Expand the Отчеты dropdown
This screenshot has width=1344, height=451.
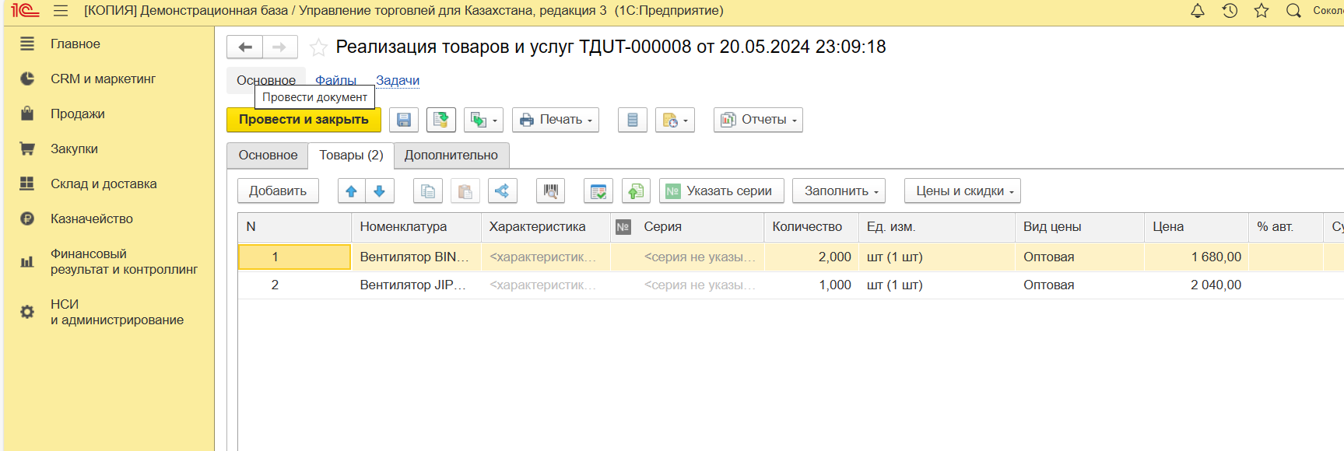[x=758, y=120]
